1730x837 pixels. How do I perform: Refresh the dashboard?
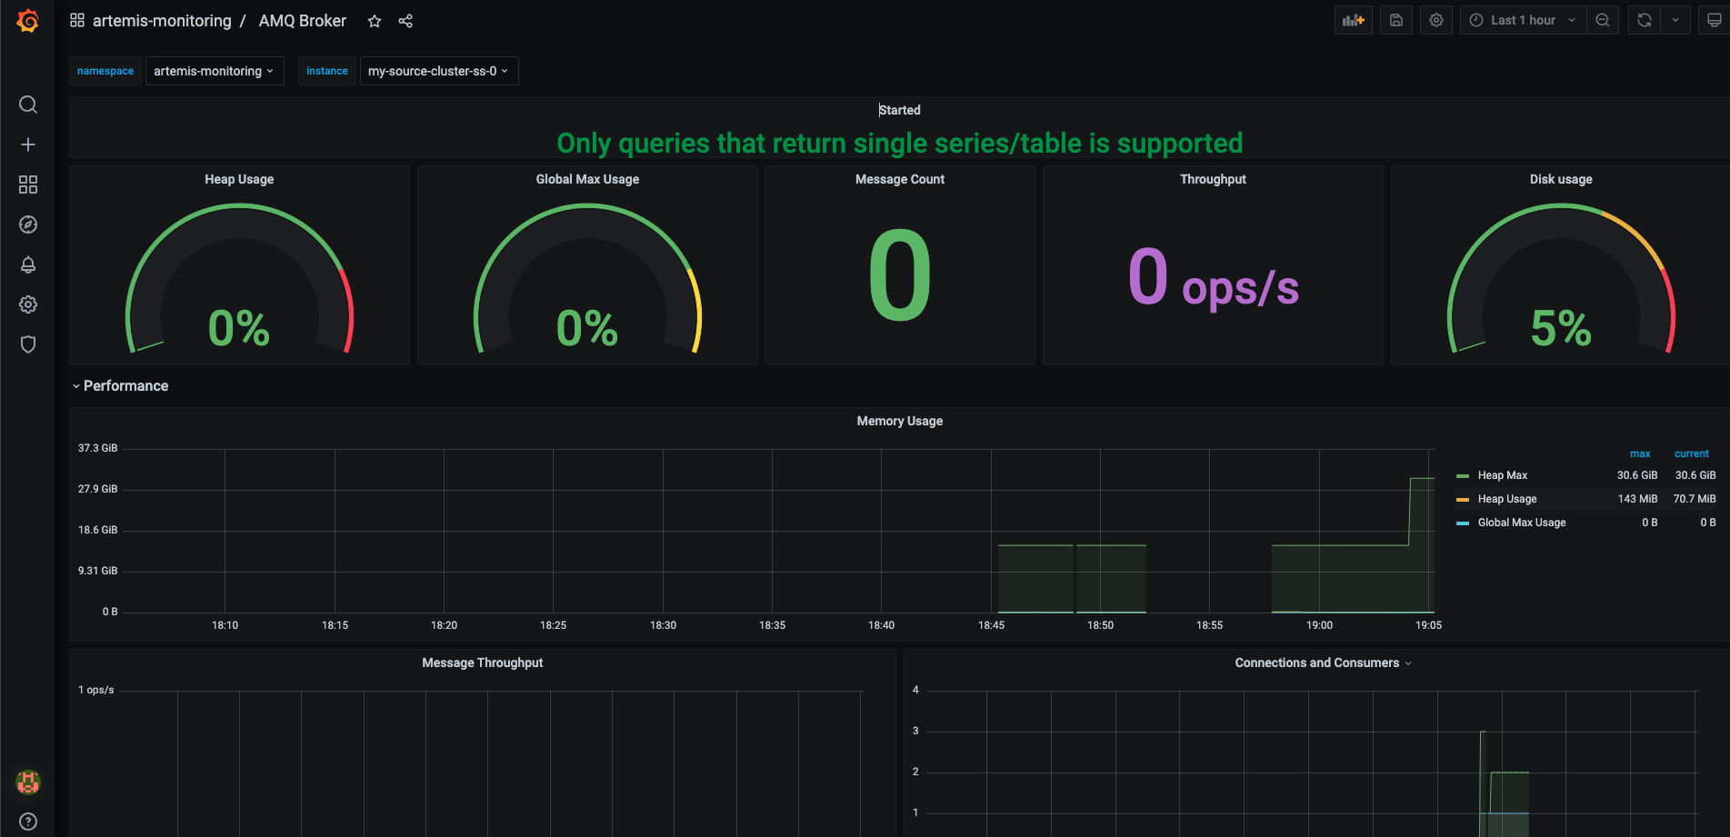pos(1644,20)
